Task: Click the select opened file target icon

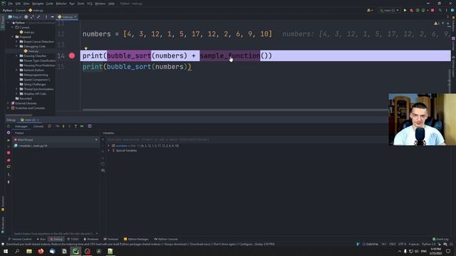Action: (x=26, y=17)
